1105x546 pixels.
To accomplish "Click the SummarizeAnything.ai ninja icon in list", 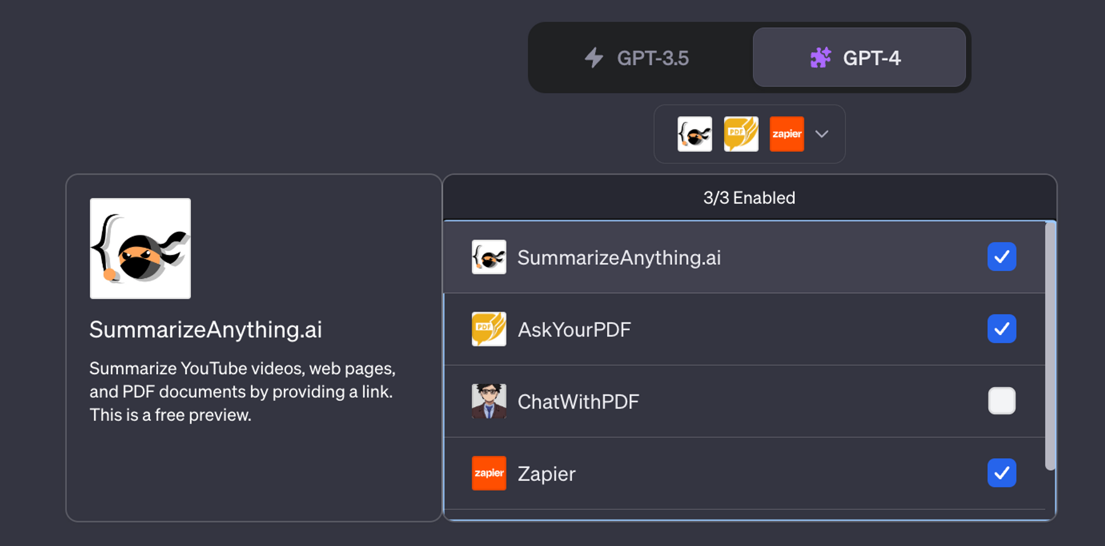I will (488, 257).
